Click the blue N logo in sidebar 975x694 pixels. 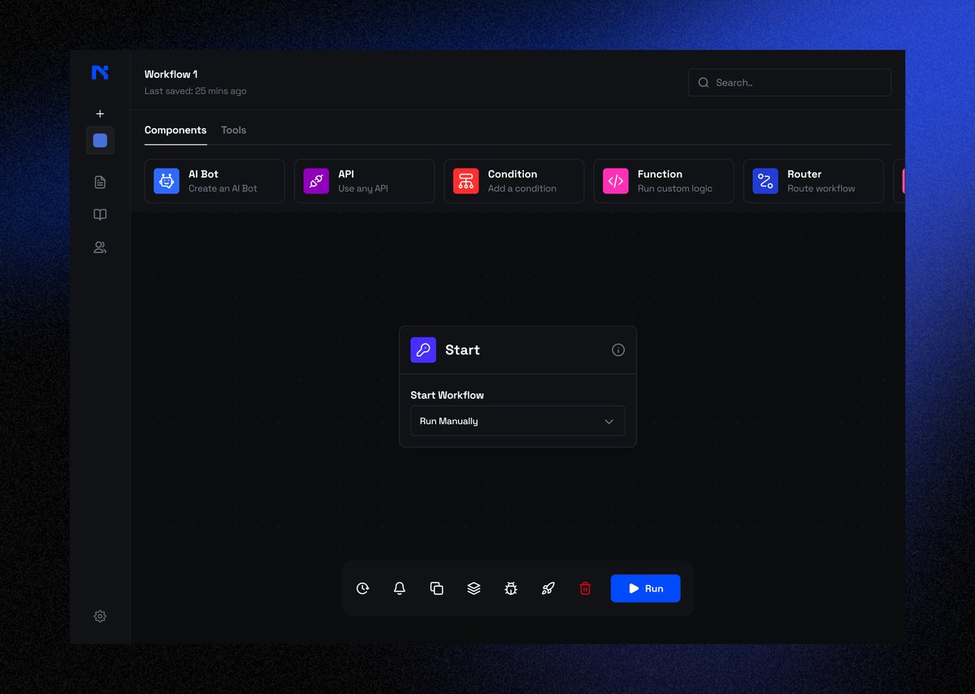coord(100,72)
